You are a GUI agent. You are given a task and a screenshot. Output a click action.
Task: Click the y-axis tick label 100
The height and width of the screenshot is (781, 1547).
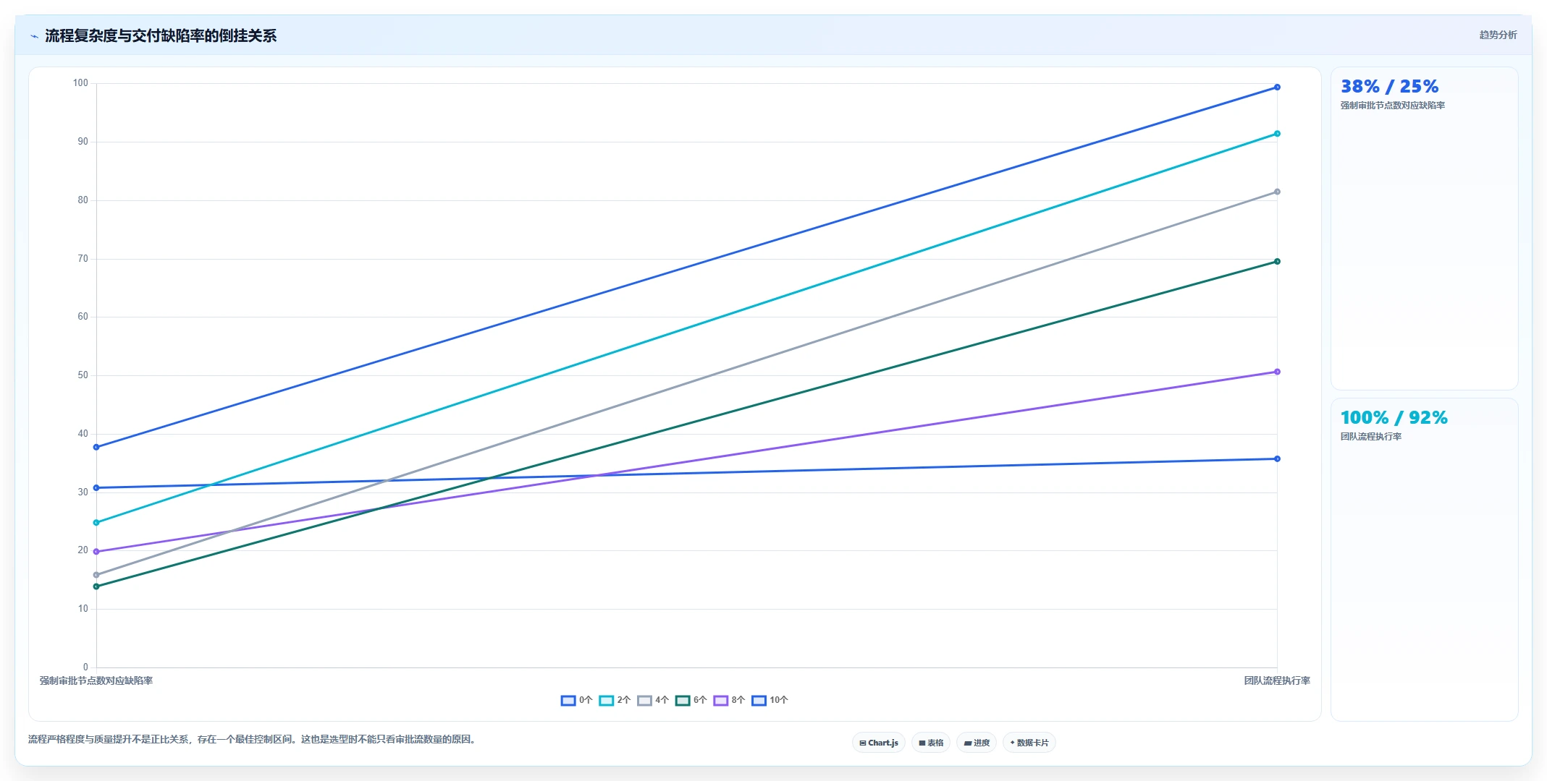(80, 83)
